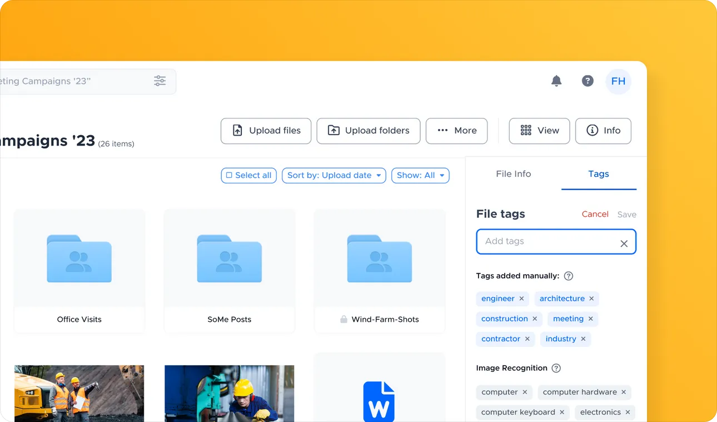Image resolution: width=717 pixels, height=422 pixels.
Task: Remove the architecture tag
Action: pyautogui.click(x=591, y=299)
